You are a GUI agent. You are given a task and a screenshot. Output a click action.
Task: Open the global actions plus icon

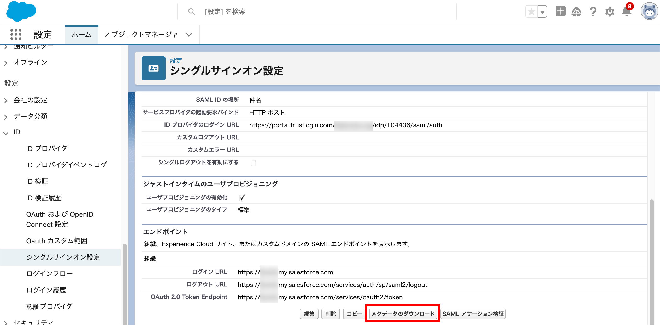[561, 11]
